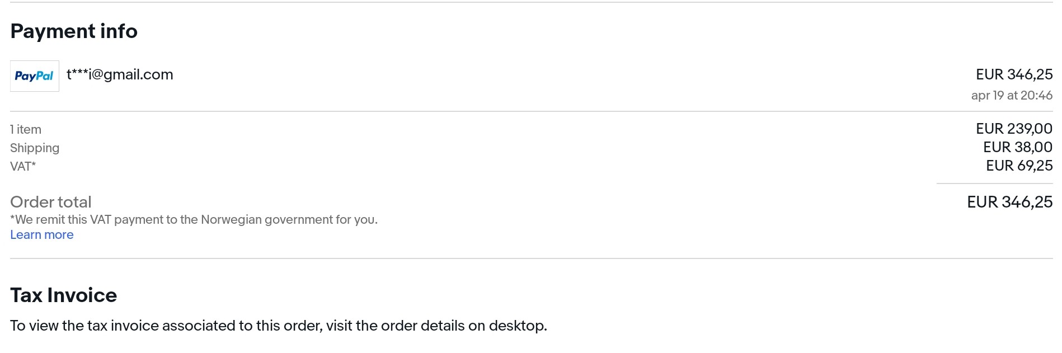Click the 1 item label
Screen dimensions: 1062x353
click(26, 130)
